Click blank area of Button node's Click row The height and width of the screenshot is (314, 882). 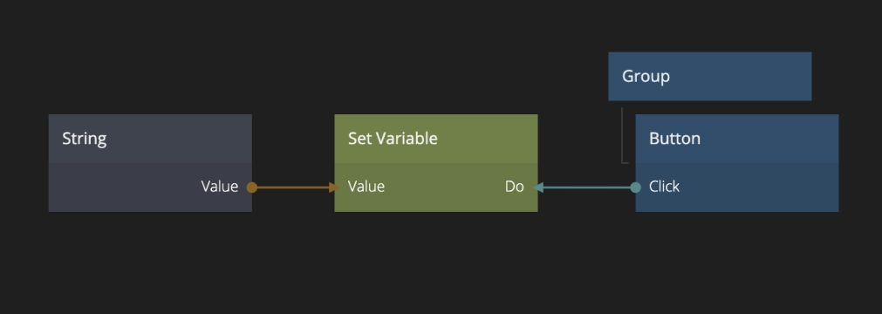(759, 188)
